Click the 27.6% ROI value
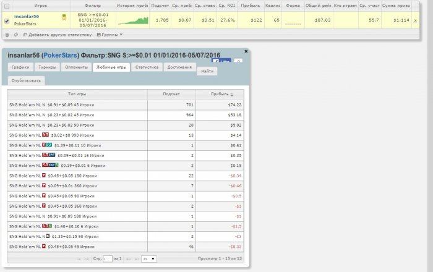 click(227, 20)
